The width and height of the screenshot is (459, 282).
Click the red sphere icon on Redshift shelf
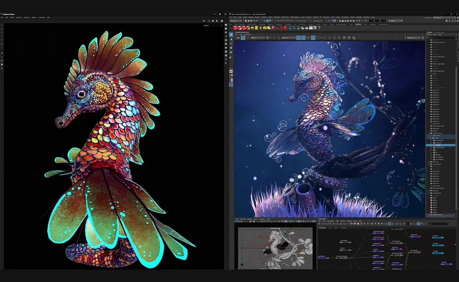(285, 28)
